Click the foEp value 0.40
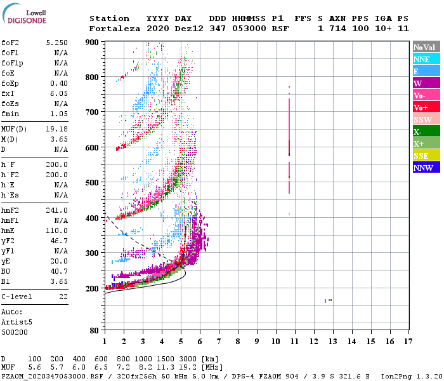Viewport: 444px width, 381px height. point(59,83)
